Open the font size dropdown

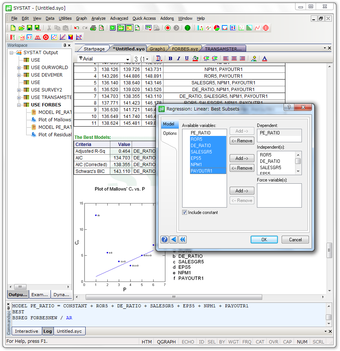[147, 59]
